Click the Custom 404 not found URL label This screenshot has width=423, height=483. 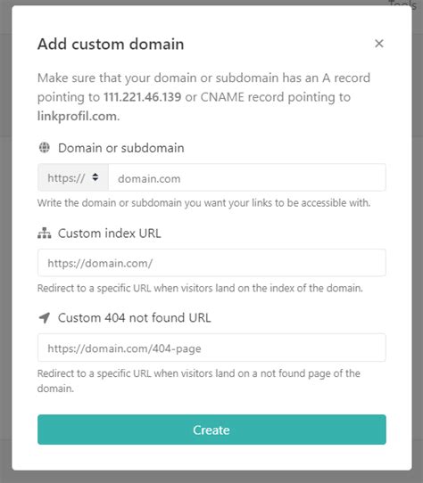click(x=135, y=318)
